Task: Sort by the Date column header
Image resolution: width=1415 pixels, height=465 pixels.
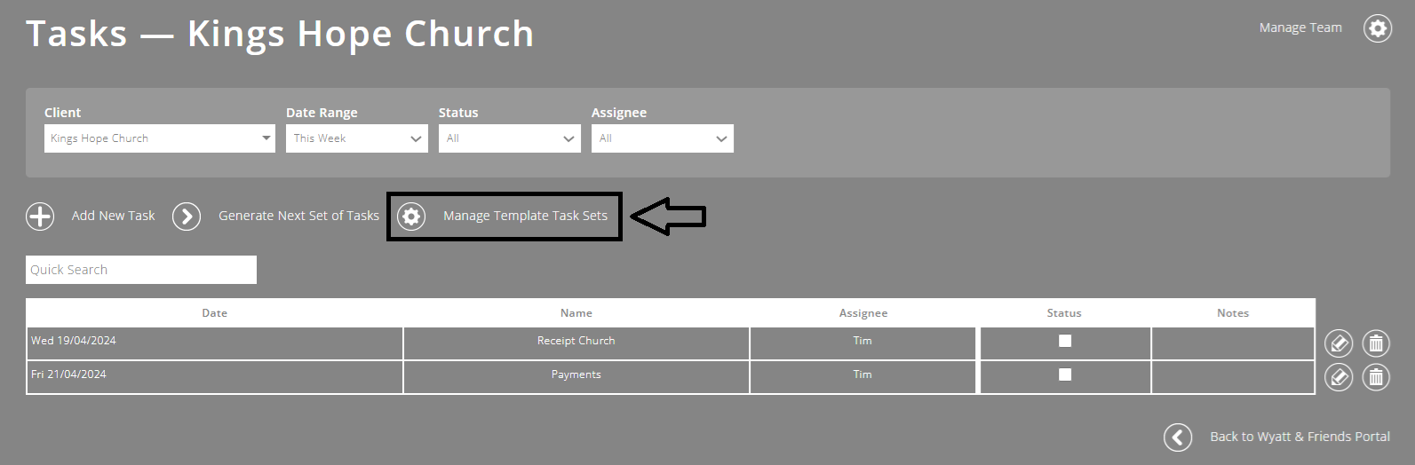Action: pos(215,313)
